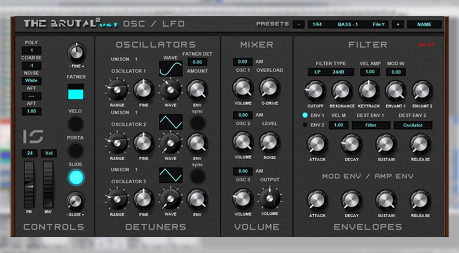459x253 pixels.
Task: Click the ENVAMT 2 knob
Action: 422,91
